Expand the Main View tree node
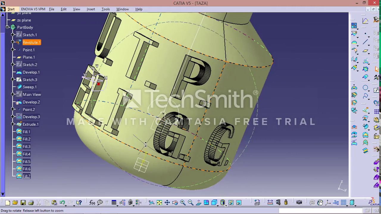 pyautogui.click(x=13, y=94)
